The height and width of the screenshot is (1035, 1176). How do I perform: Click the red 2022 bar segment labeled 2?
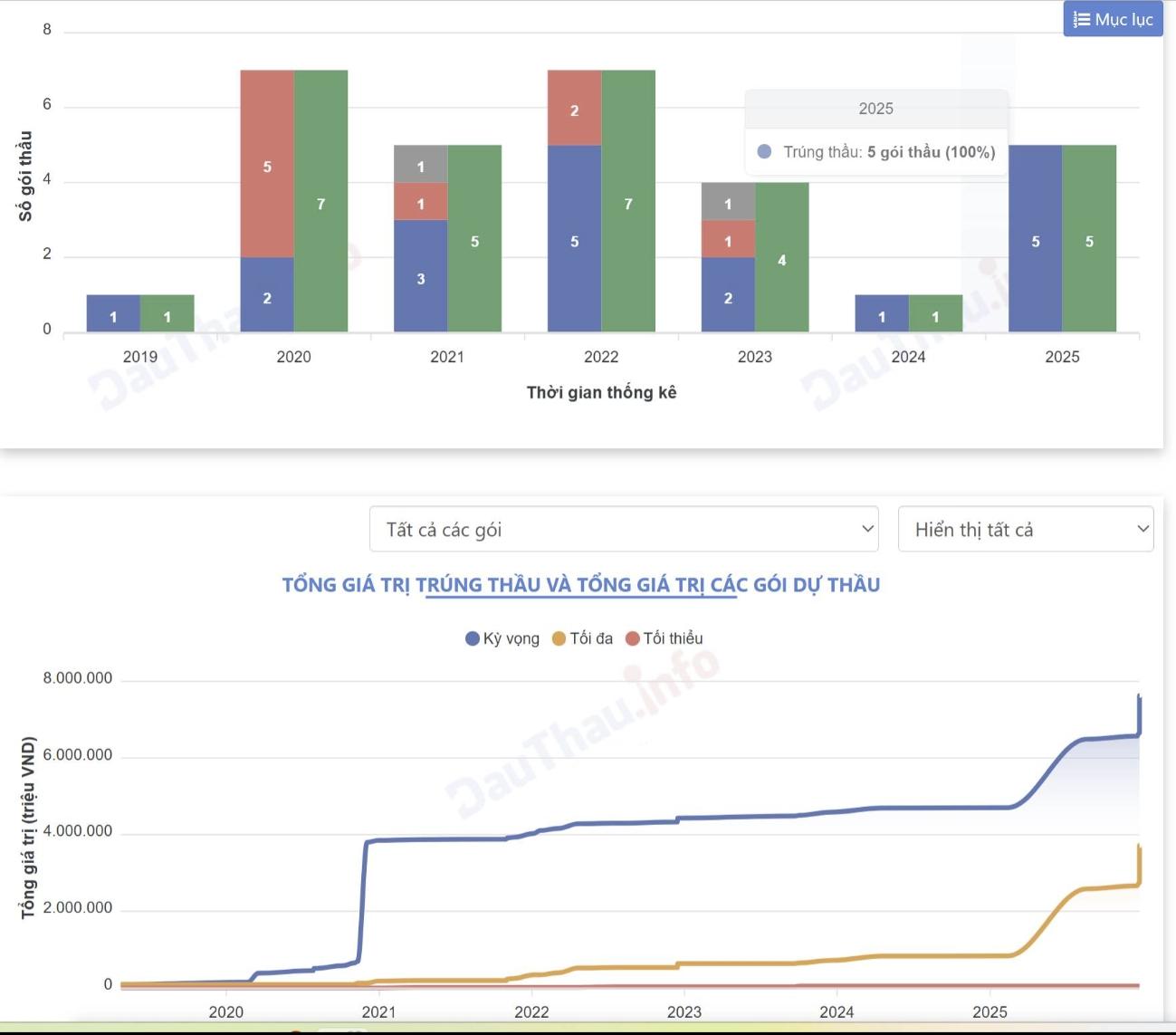[x=574, y=108]
